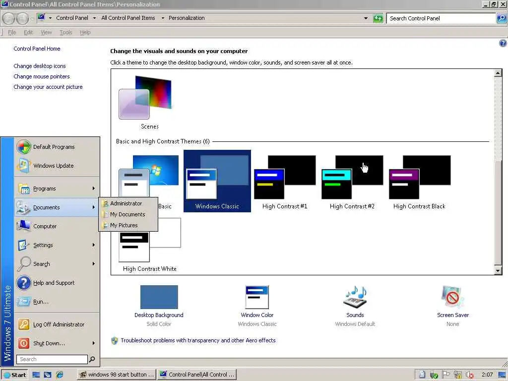508x381 pixels.
Task: Open the View menu
Action: [46, 32]
